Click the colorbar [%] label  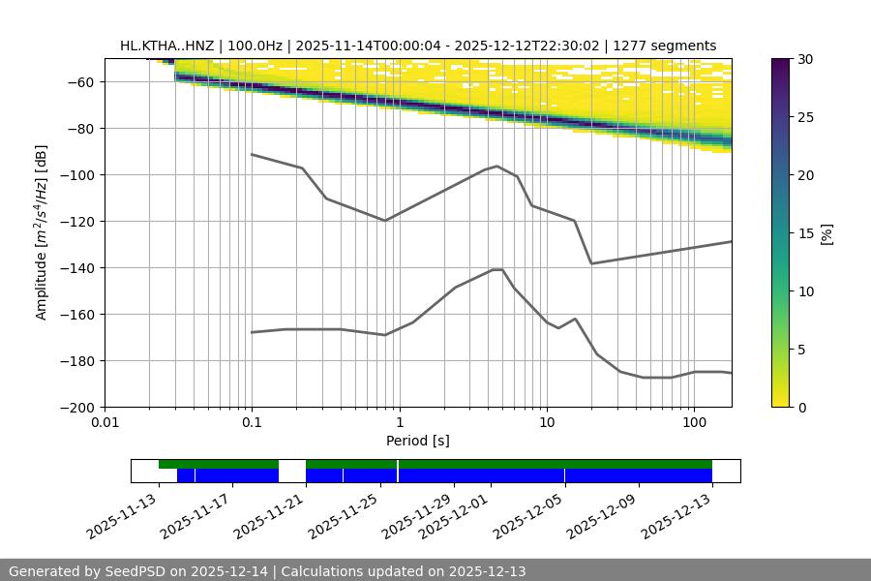[x=826, y=233]
